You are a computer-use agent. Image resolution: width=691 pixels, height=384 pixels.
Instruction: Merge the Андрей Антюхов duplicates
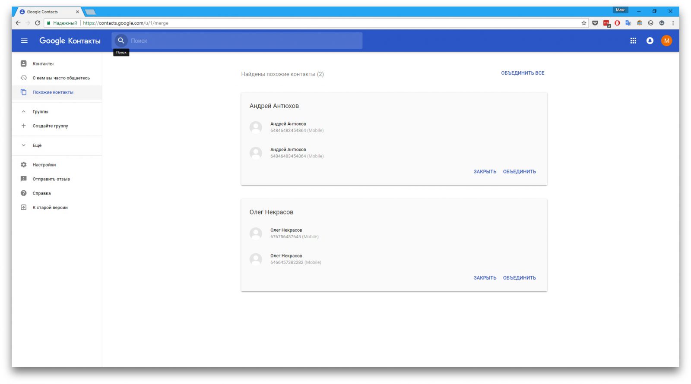click(x=519, y=172)
